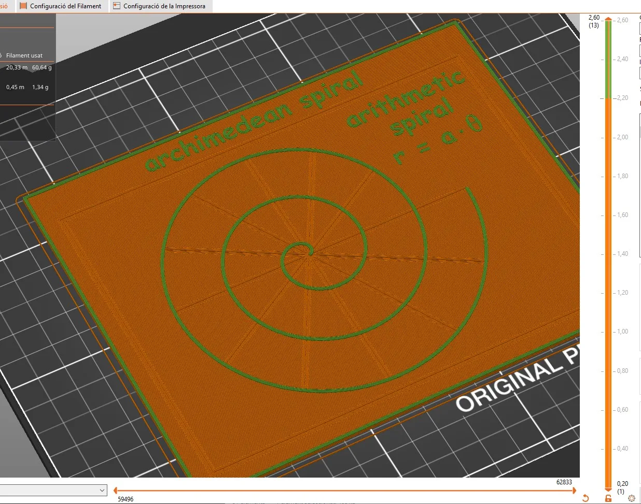Click the 2,60 (13) top layer label
The image size is (641, 504).
coord(593,21)
